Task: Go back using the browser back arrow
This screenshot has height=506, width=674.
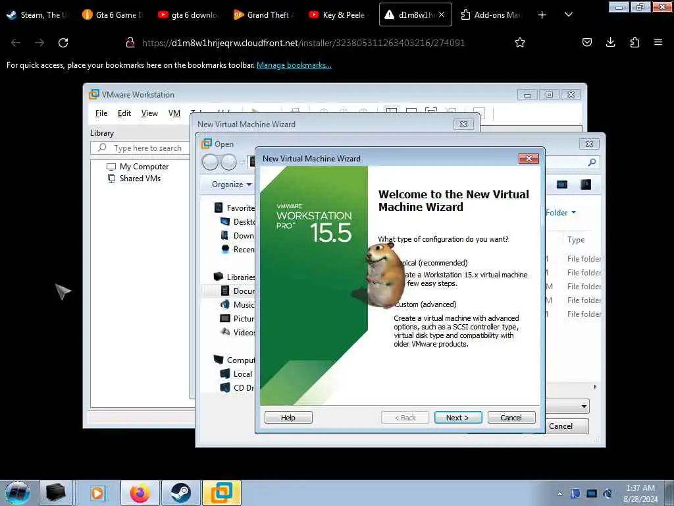Action: pos(16,43)
